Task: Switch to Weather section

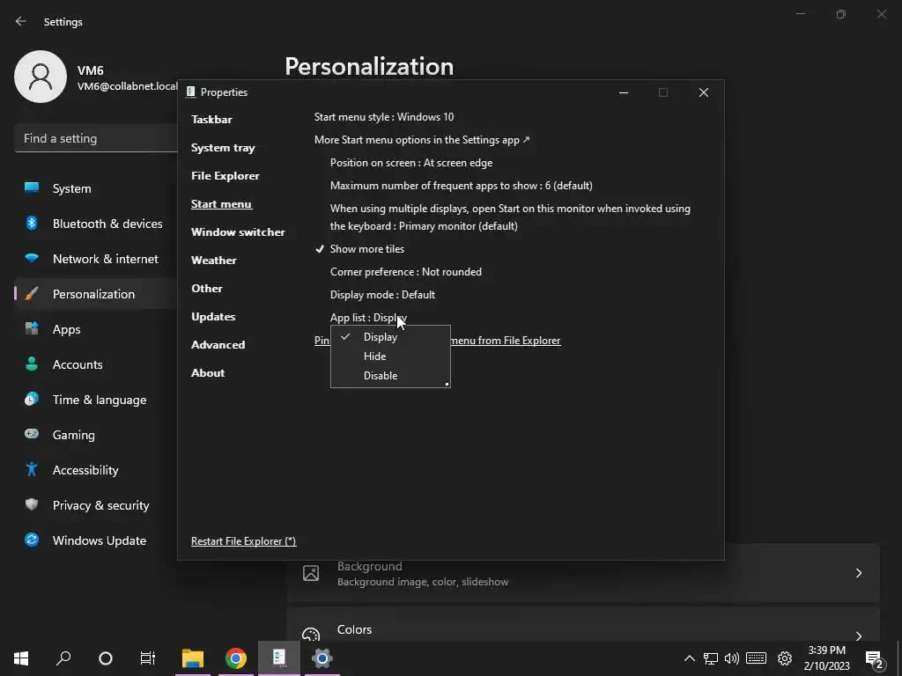Action: click(x=214, y=261)
